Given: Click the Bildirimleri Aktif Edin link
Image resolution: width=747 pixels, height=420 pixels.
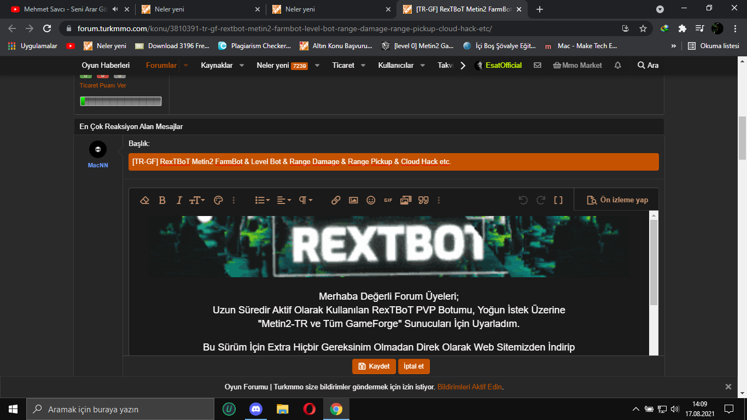Looking at the screenshot, I should [x=470, y=387].
